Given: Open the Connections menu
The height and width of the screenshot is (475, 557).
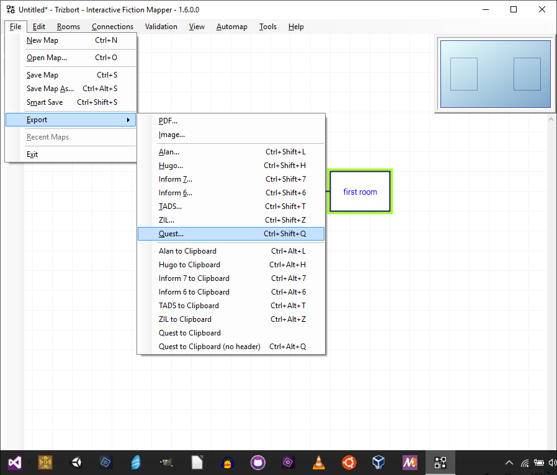Looking at the screenshot, I should [112, 27].
